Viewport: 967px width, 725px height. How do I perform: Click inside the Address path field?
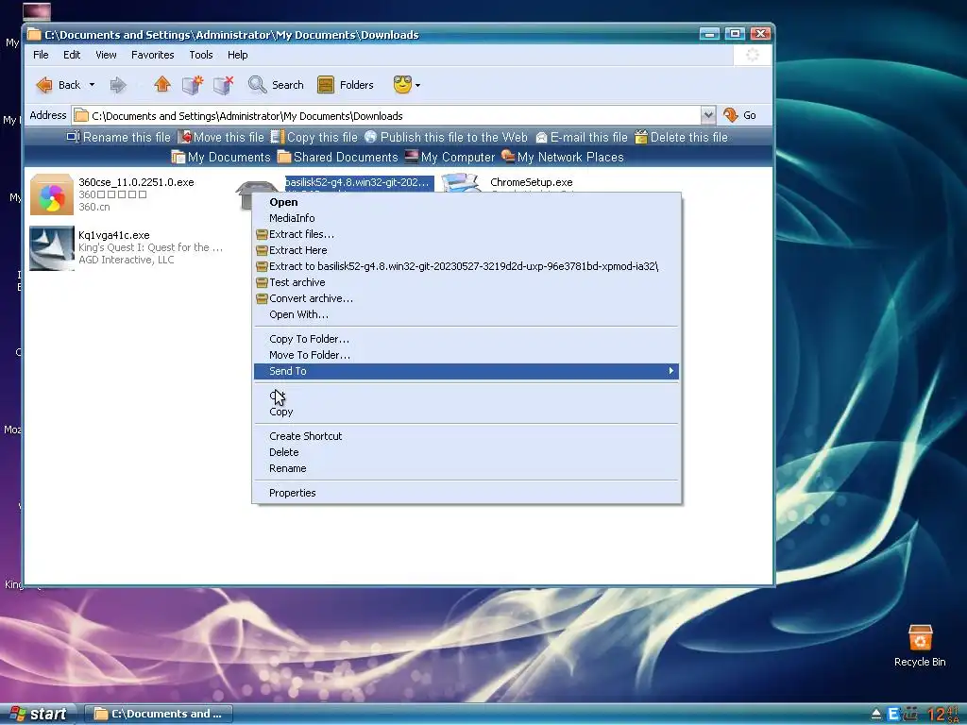(x=395, y=116)
